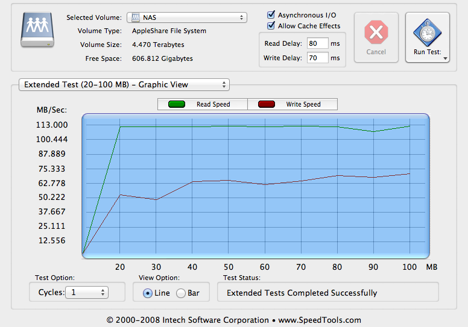The image size is (468, 327).
Task: Disable the Asynchronous I/O checkbox
Action: [x=271, y=14]
